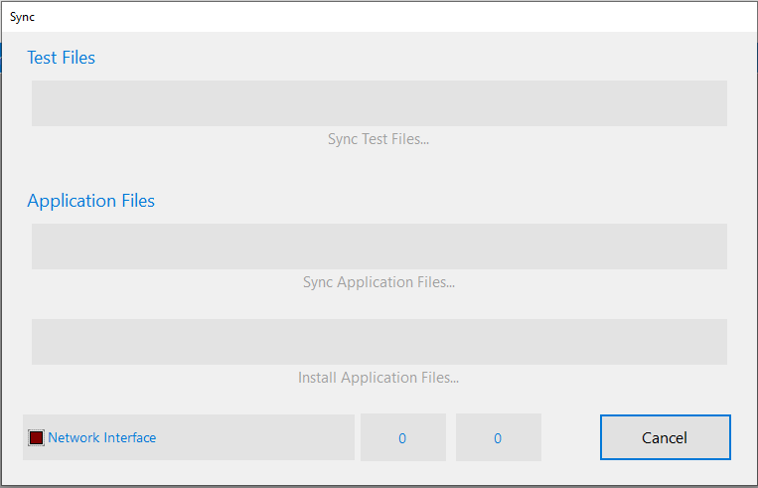Click the Test Files section heading

pyautogui.click(x=62, y=58)
